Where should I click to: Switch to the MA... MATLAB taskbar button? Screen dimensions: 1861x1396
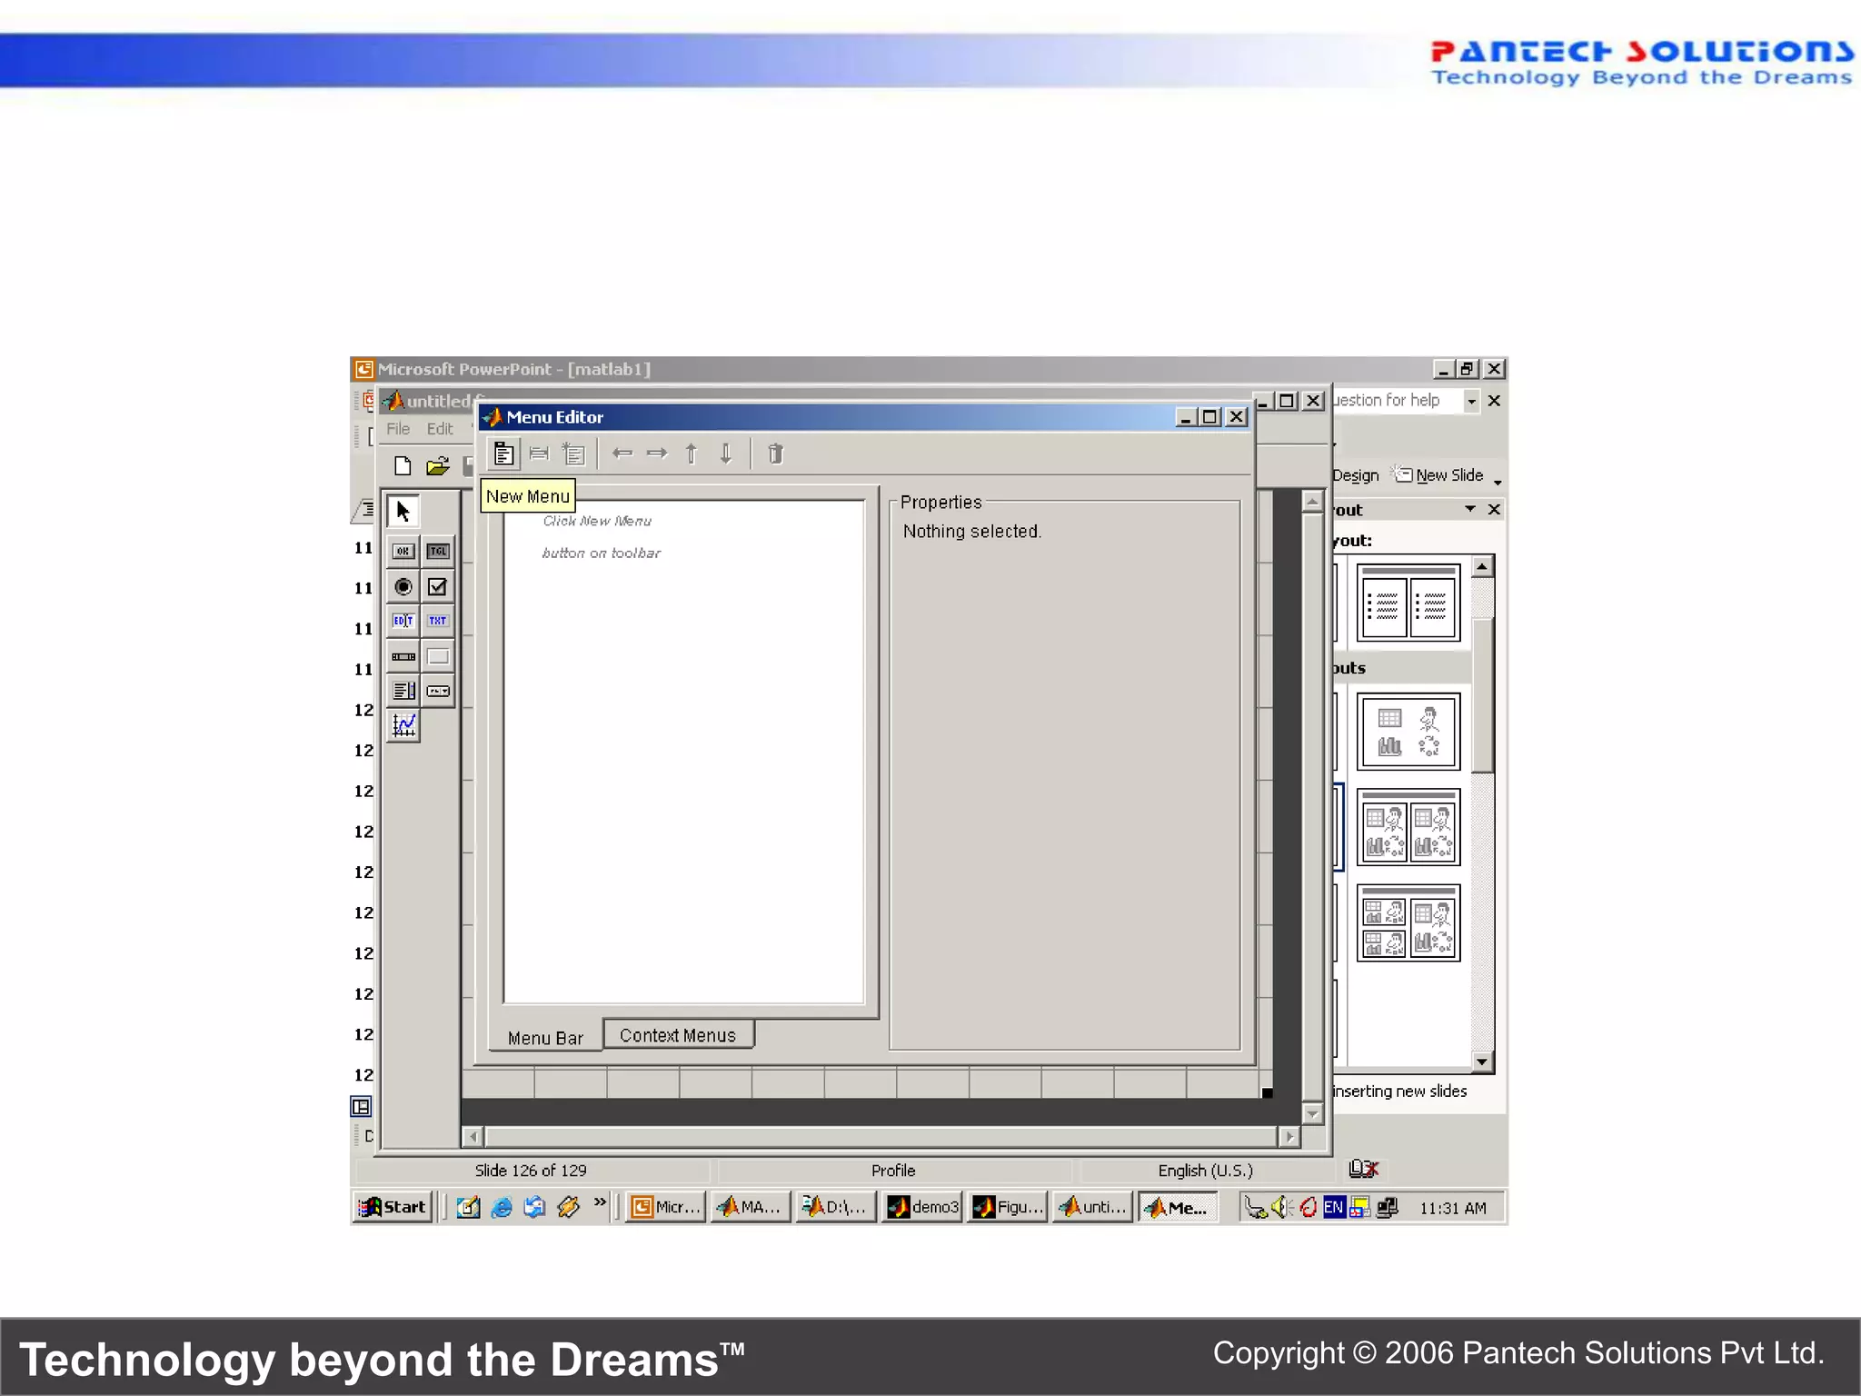pos(751,1207)
